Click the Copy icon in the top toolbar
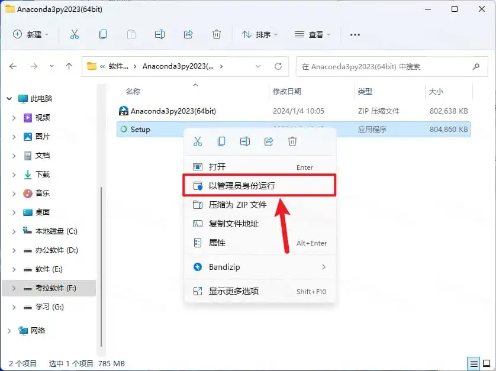 pyautogui.click(x=103, y=34)
